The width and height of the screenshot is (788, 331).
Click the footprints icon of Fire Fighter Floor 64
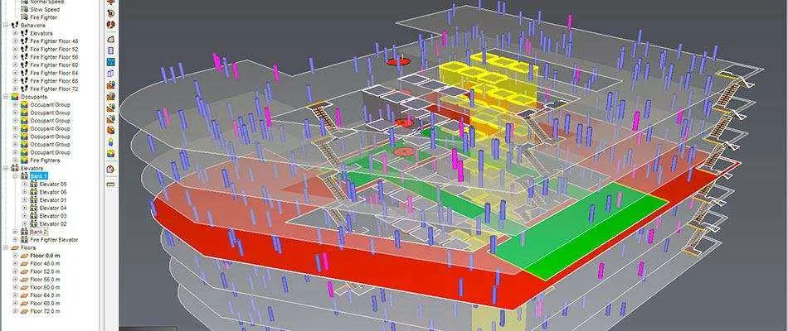pyautogui.click(x=24, y=73)
